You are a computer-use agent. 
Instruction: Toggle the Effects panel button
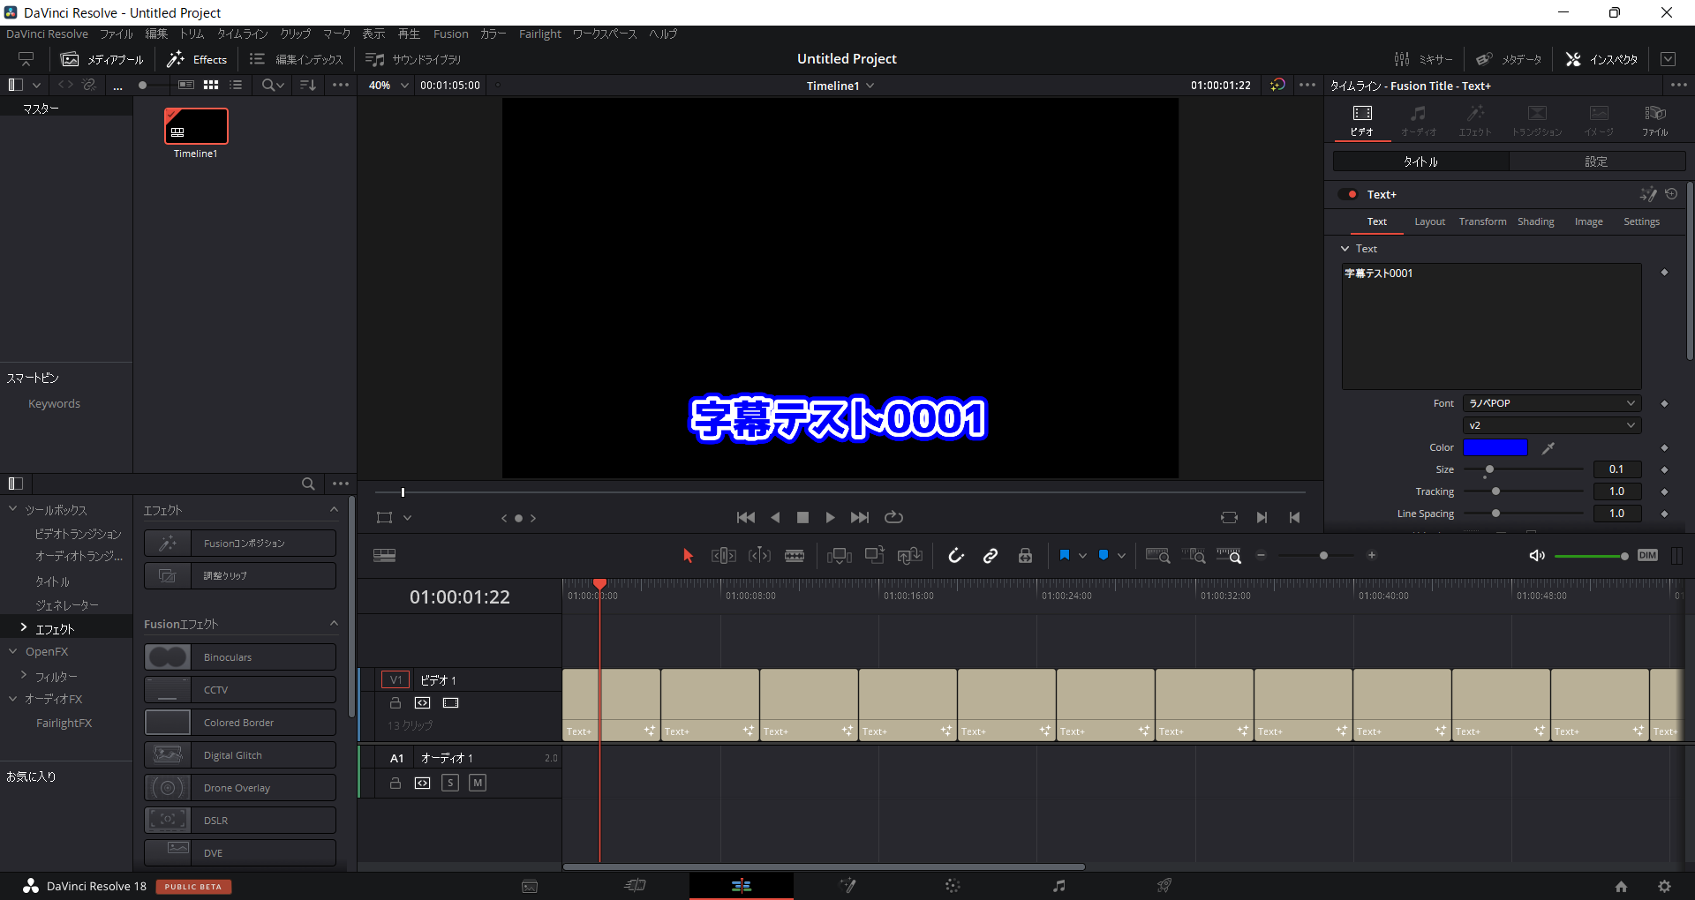coord(197,60)
